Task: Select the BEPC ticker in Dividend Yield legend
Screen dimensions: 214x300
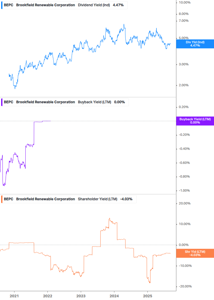Action: click(x=8, y=5)
